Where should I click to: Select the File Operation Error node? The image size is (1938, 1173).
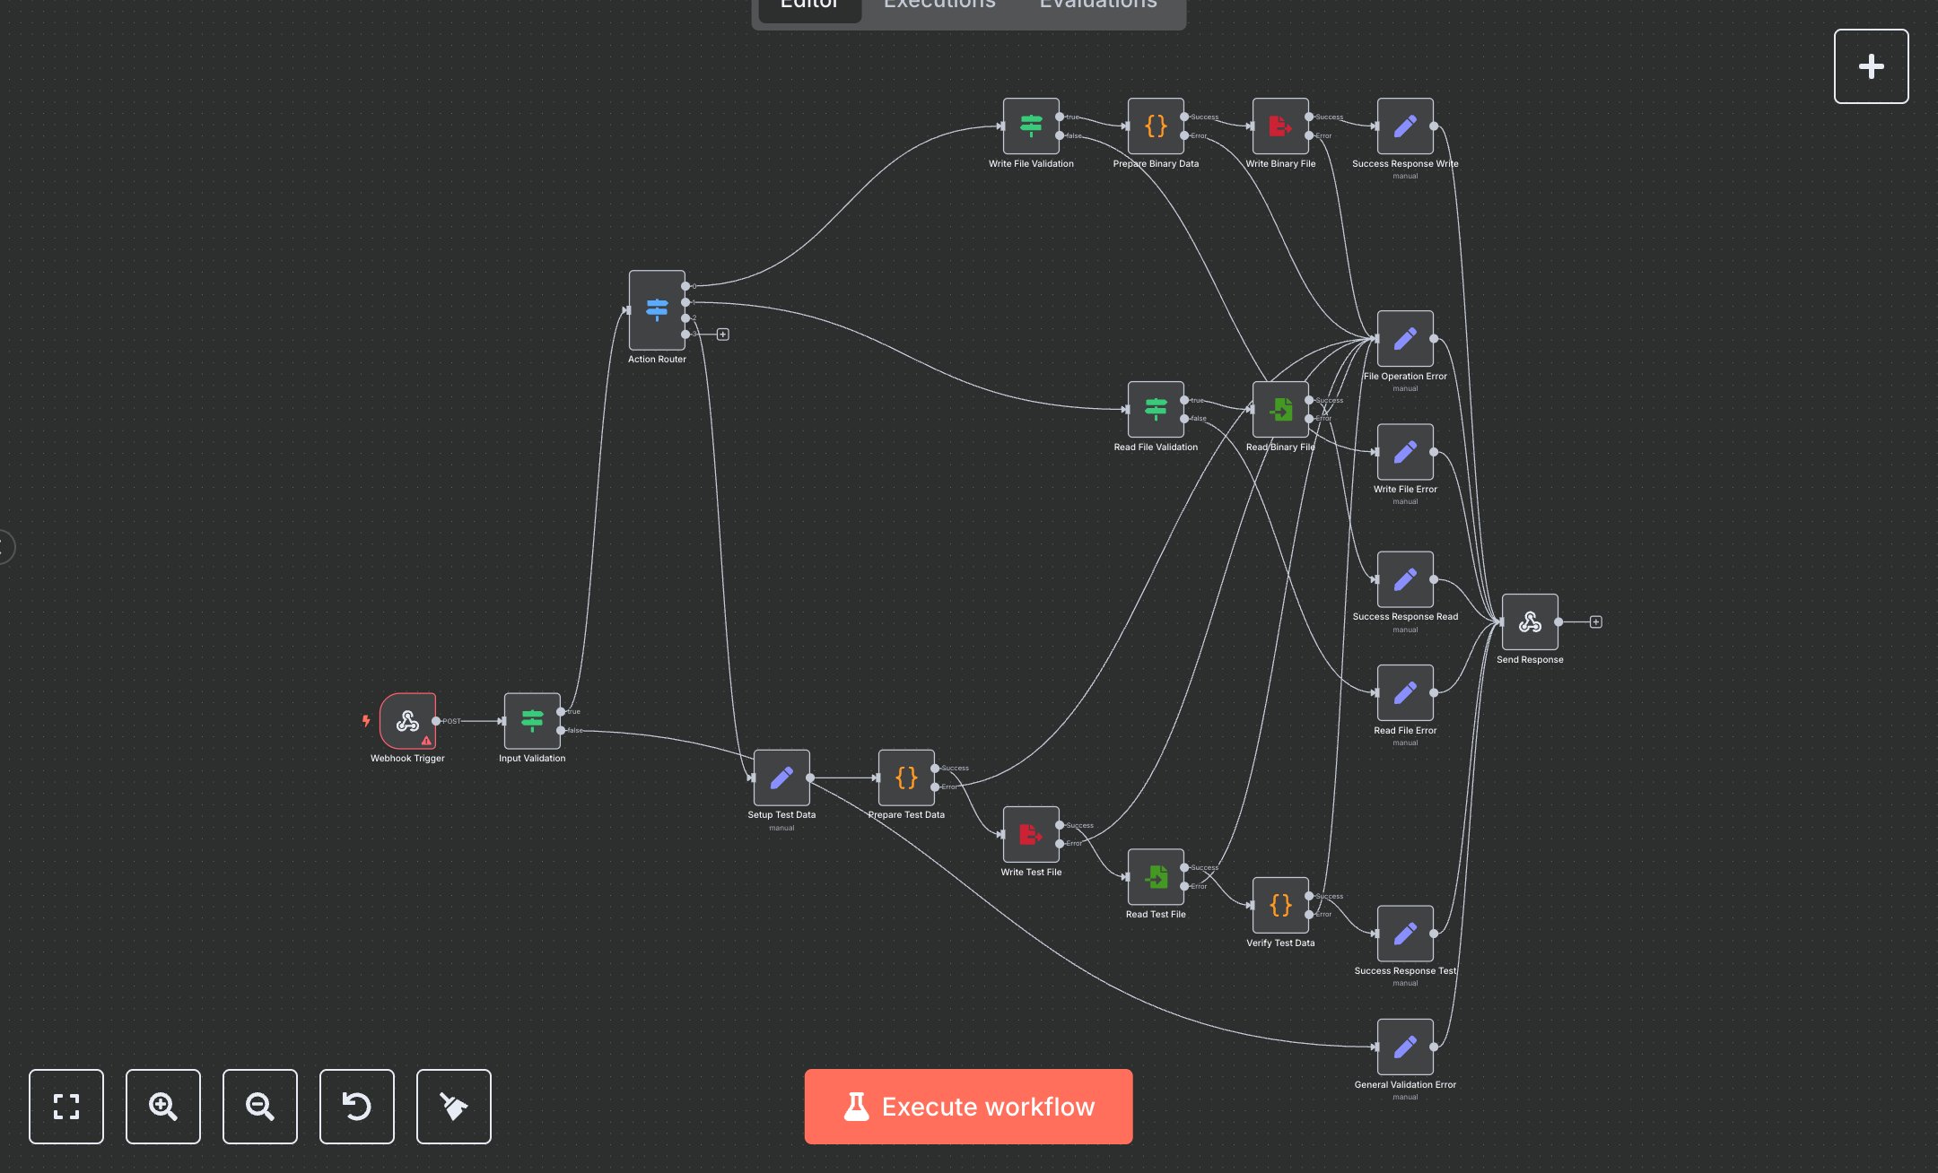point(1405,339)
